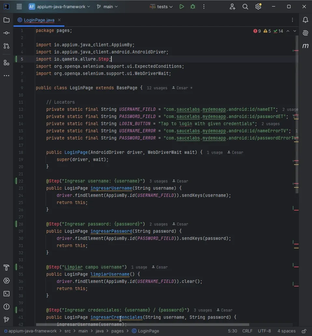Click the src breadcrumb
The width and height of the screenshot is (312, 336).
click(67, 331)
